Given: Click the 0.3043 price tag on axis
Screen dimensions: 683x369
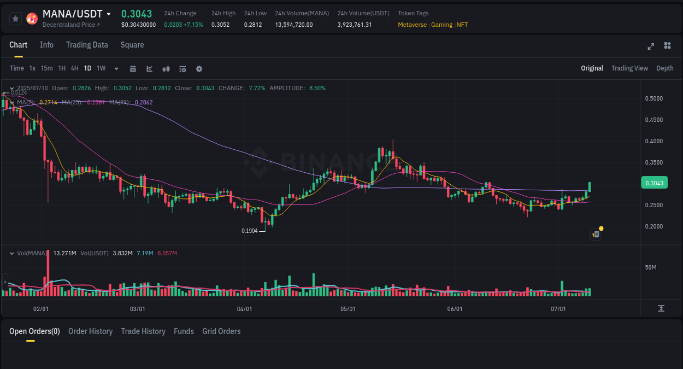Looking at the screenshot, I should click(x=654, y=183).
